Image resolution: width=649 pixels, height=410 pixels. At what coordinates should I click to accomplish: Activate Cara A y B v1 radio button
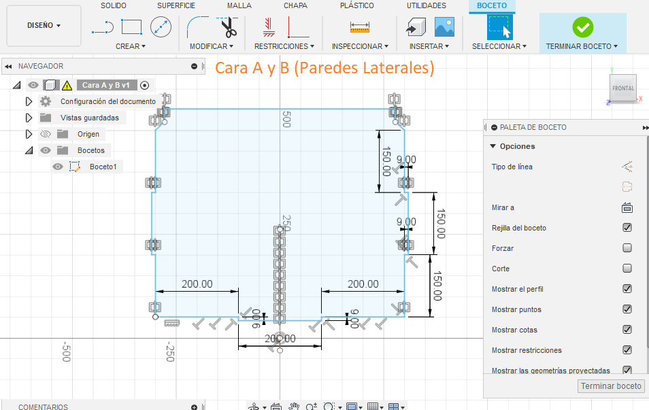point(144,85)
